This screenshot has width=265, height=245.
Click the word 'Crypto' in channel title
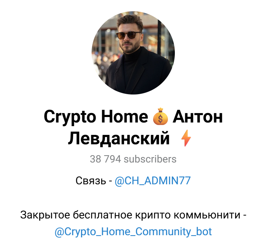(70, 117)
